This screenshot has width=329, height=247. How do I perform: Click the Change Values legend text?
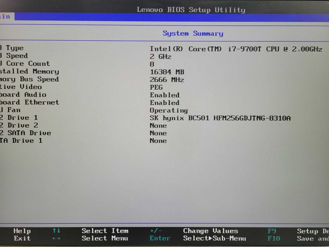point(211,231)
